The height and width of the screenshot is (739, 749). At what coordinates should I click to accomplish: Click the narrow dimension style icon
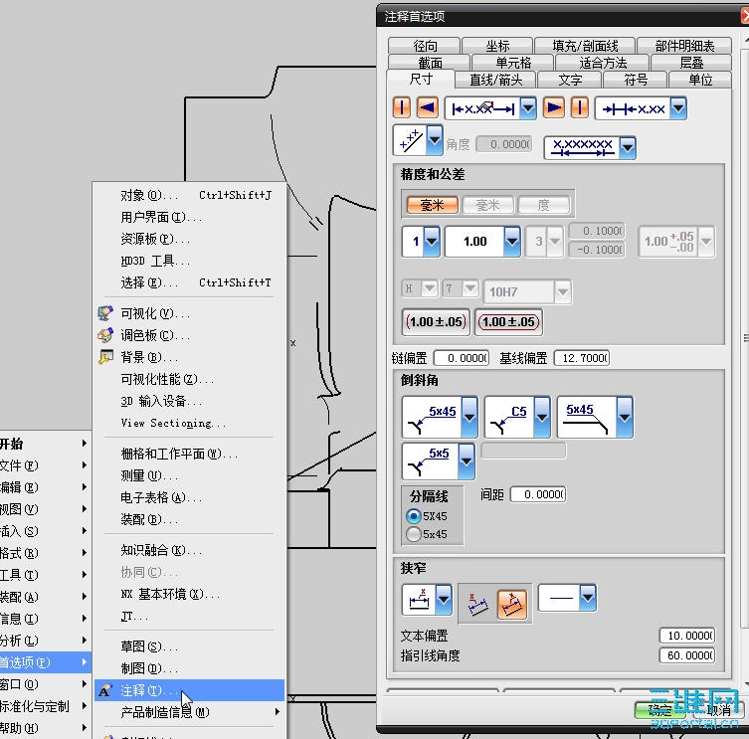(419, 599)
